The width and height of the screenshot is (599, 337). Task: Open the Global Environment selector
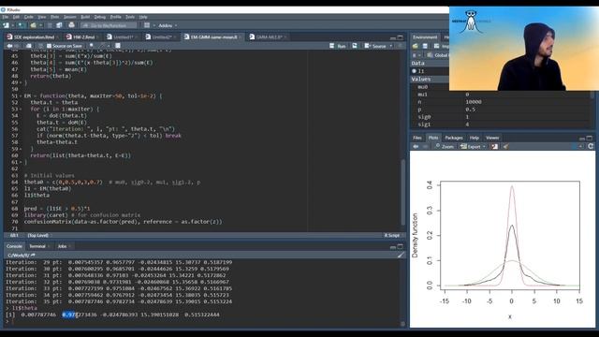pos(438,55)
